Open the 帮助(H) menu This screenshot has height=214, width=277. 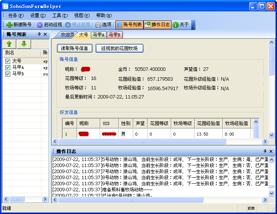pyautogui.click(x=104, y=16)
